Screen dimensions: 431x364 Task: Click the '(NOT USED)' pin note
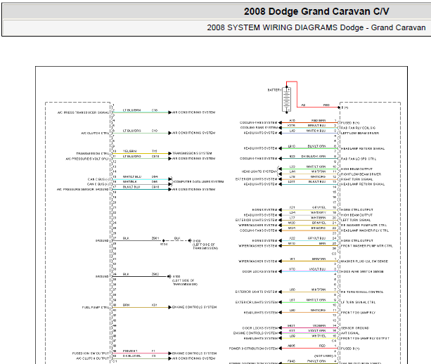coord(323,356)
